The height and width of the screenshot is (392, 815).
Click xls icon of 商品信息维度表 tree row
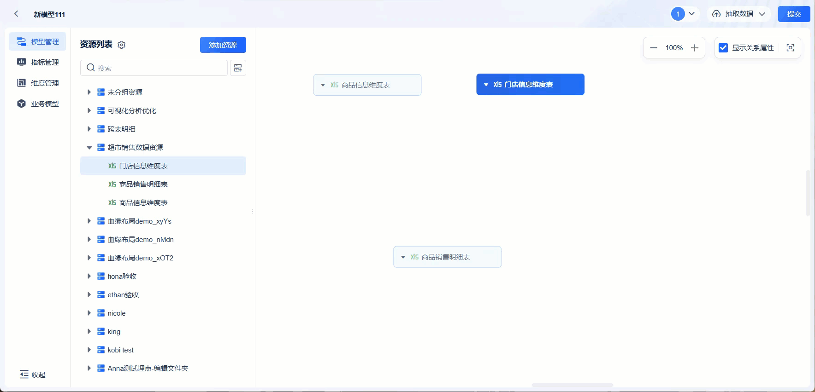click(112, 202)
